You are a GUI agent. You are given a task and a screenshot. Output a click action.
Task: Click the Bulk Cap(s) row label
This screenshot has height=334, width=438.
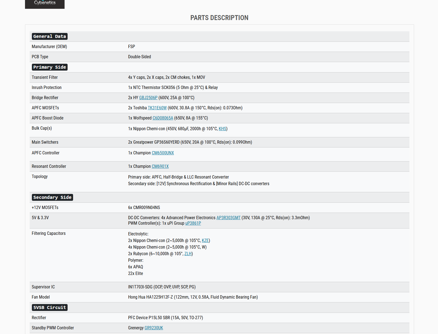click(42, 128)
